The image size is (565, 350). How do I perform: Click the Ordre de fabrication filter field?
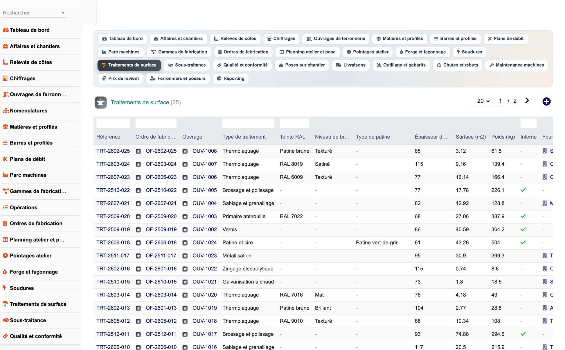[x=156, y=123]
